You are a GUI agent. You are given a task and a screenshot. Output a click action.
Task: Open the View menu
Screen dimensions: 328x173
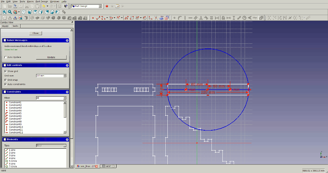[15, 1]
